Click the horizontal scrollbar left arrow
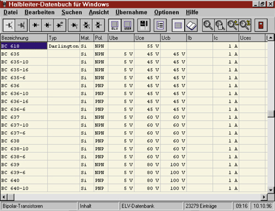This screenshot has height=211, width=275. click(4, 197)
